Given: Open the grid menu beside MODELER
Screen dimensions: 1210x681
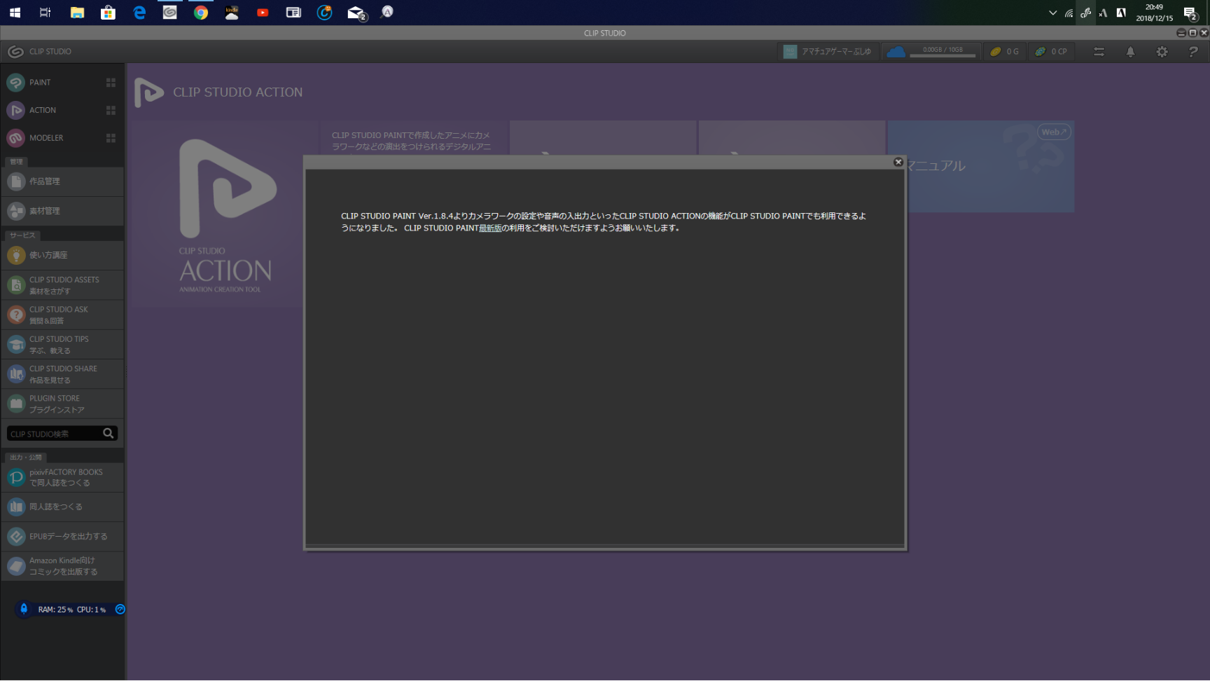Looking at the screenshot, I should [x=111, y=138].
